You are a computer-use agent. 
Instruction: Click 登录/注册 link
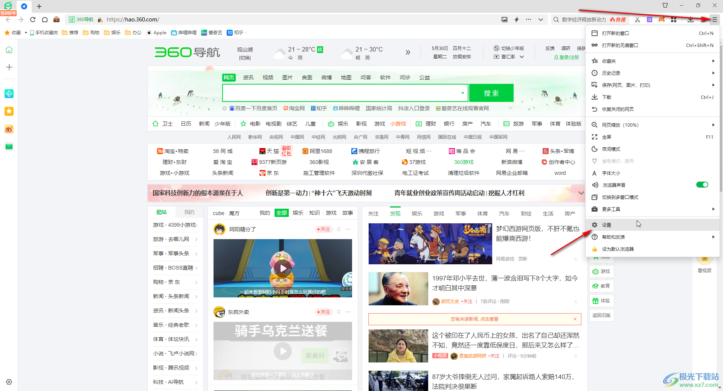click(566, 58)
